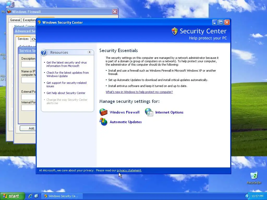
Task: Collapse the Resources panel
Action: [89, 52]
